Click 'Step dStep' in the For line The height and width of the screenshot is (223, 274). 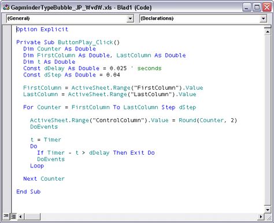click(x=179, y=107)
